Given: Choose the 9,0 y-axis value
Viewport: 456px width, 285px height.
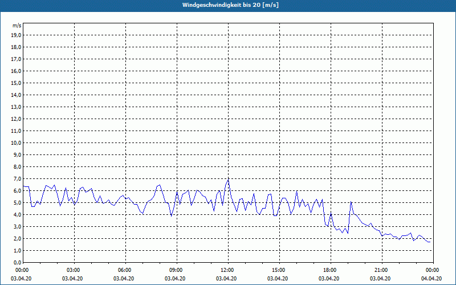Looking at the screenshot, I should 18,154.
